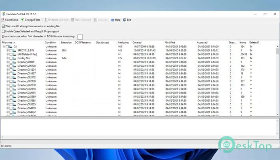The height and width of the screenshot is (160, 280).
Task: Click the Directory002270 folder icon
Action: click(14, 85)
